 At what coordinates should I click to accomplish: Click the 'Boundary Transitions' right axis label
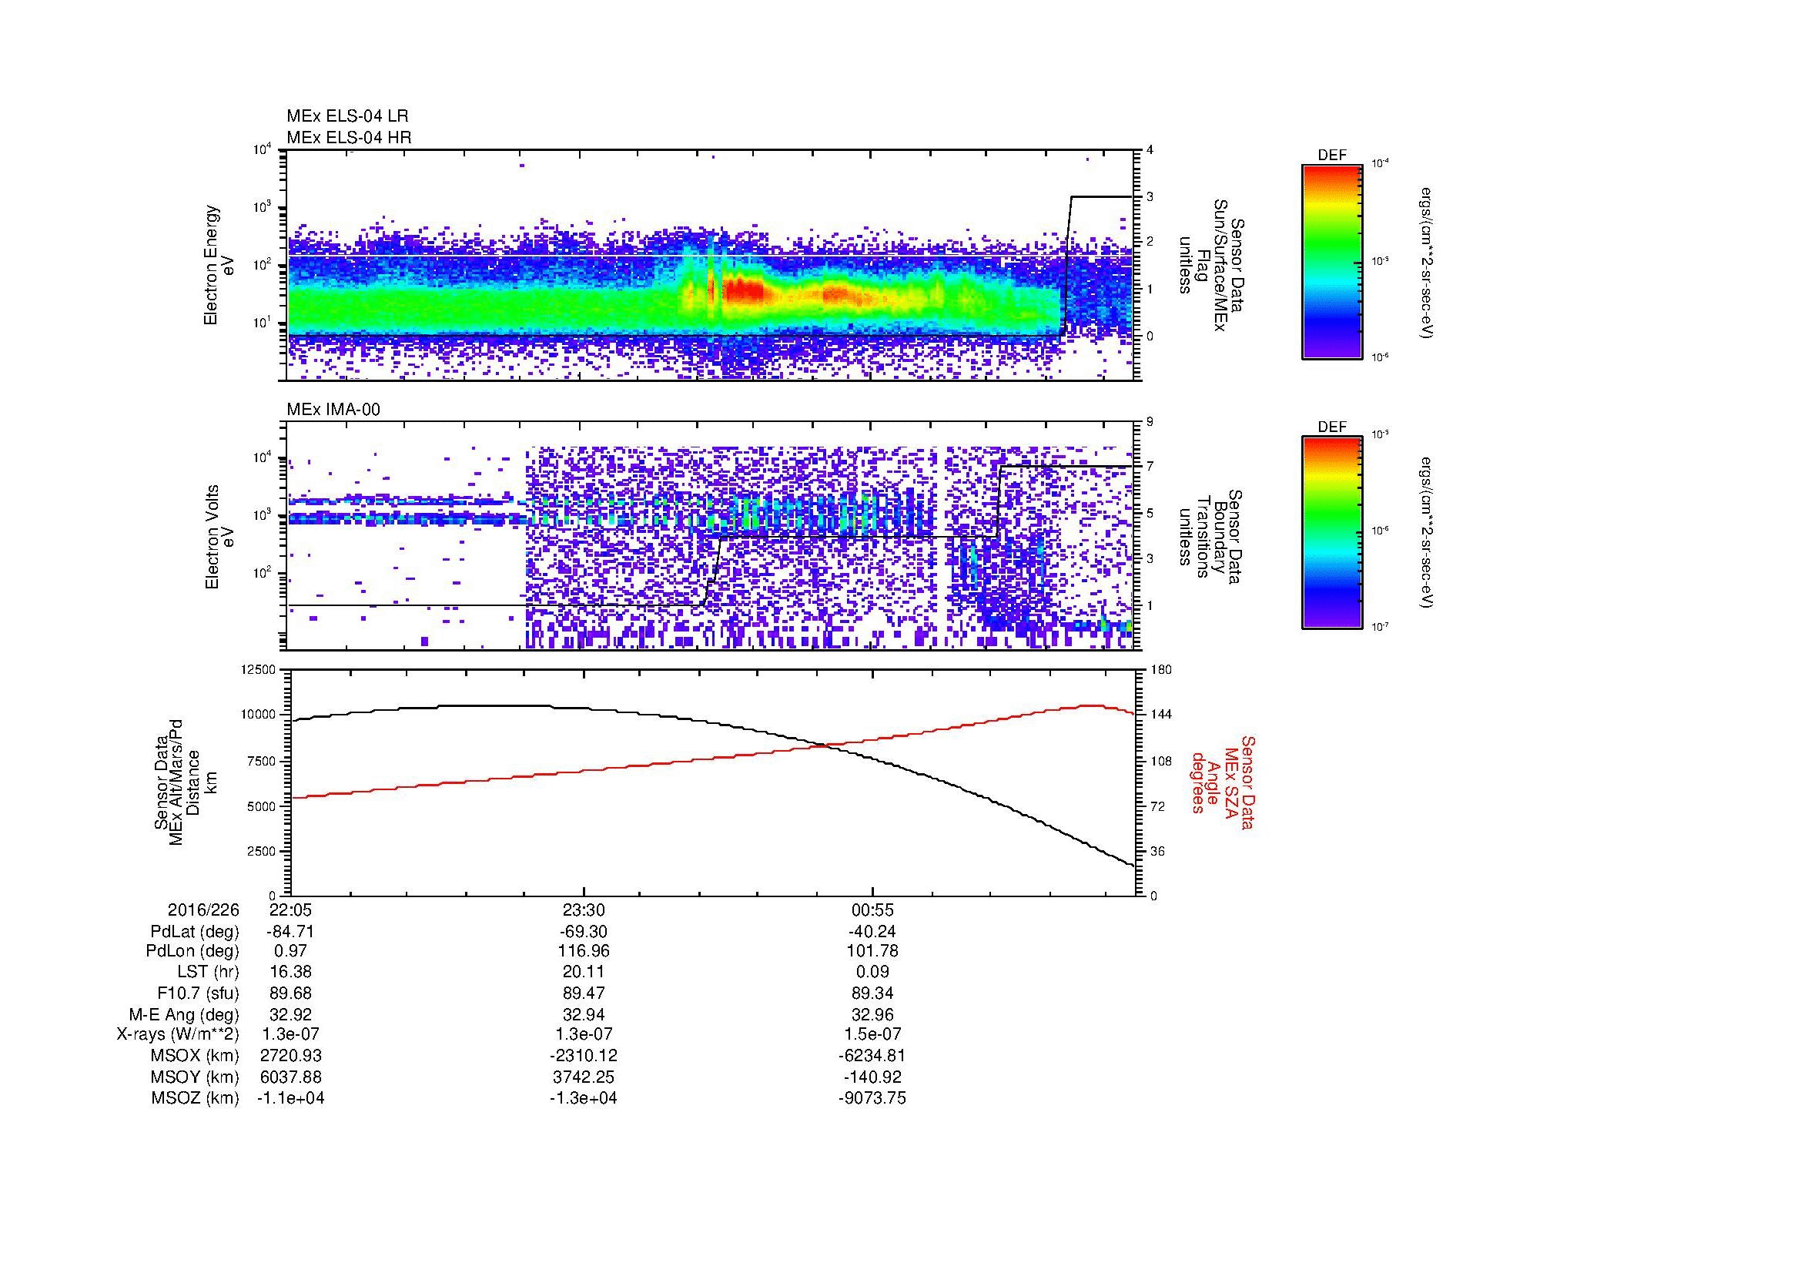click(1211, 537)
